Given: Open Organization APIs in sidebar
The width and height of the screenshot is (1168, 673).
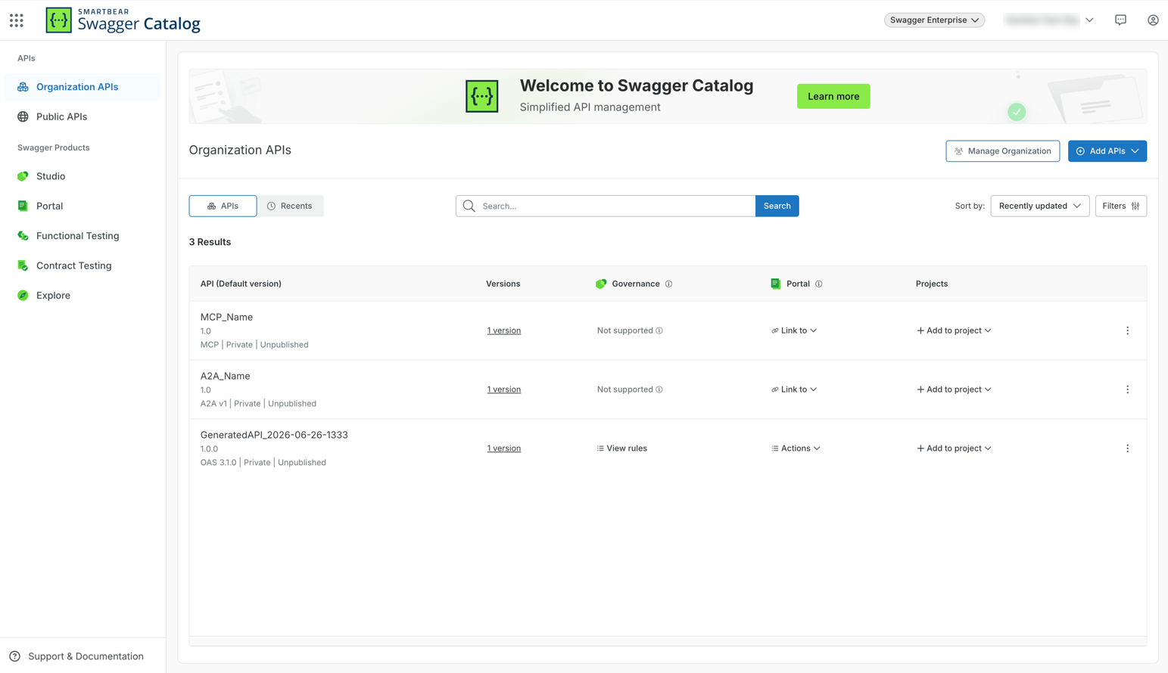Looking at the screenshot, I should [x=83, y=87].
